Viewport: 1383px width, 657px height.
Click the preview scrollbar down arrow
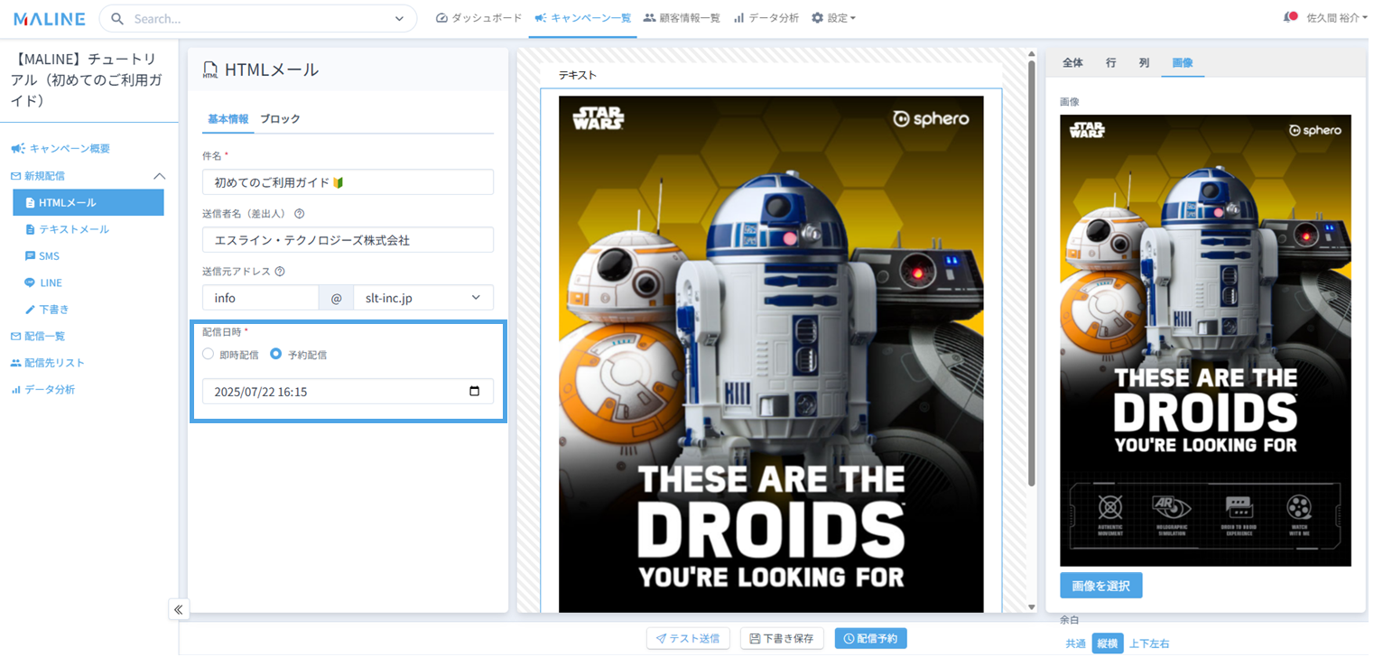1032,607
